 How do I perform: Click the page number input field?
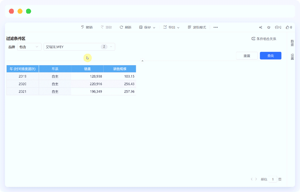click(273, 179)
